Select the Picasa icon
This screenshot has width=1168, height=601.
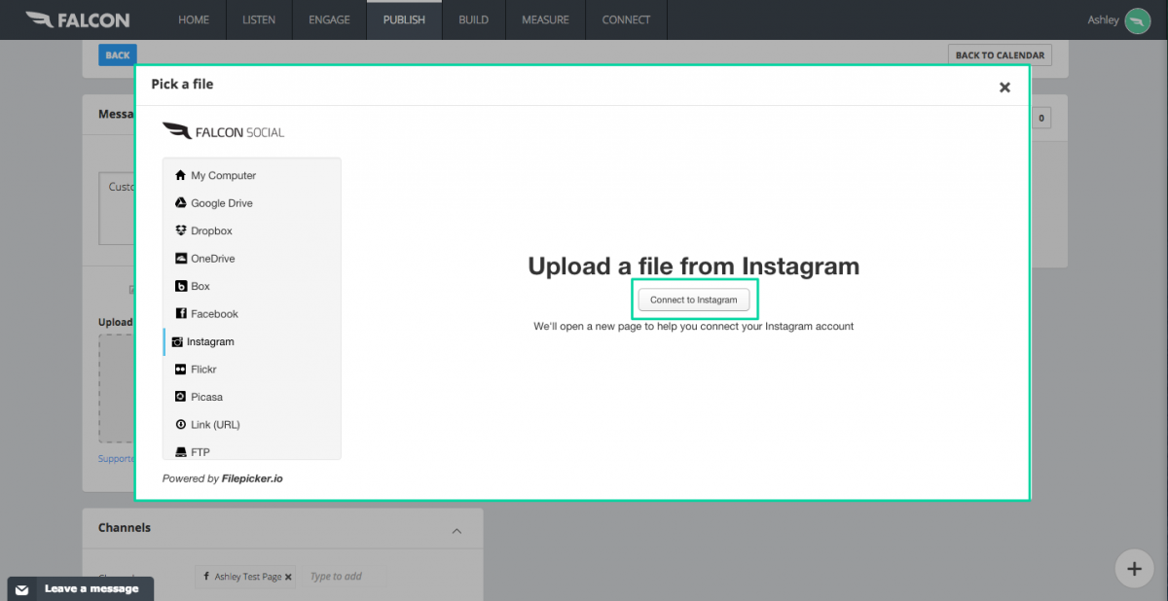coord(180,397)
